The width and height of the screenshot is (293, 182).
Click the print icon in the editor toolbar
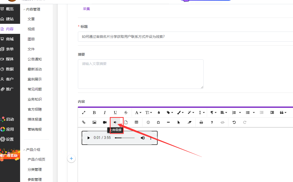point(201,122)
